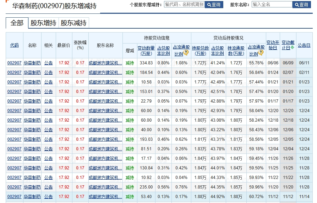Switch to the 股东增持 tab
This screenshot has width=317, height=203.
tap(43, 23)
